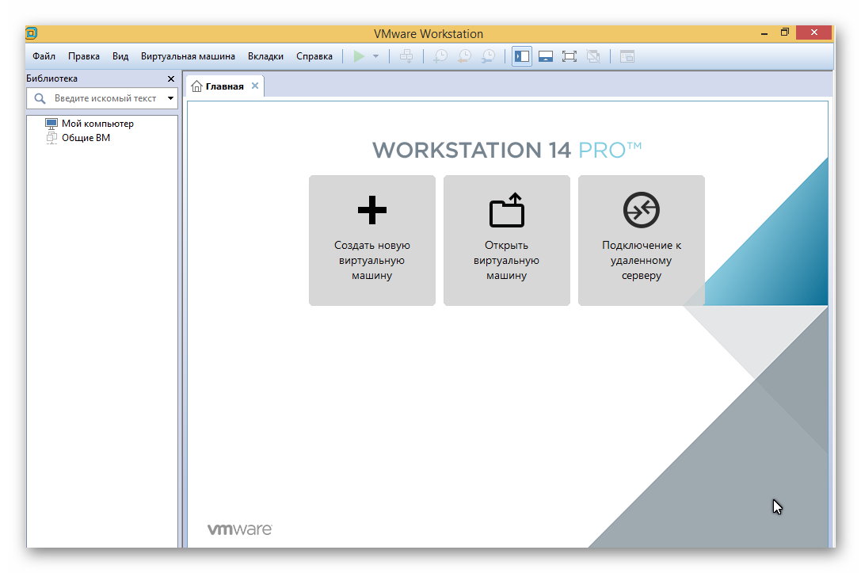Open the Правка menu
This screenshot has height=573, width=861.
(84, 56)
